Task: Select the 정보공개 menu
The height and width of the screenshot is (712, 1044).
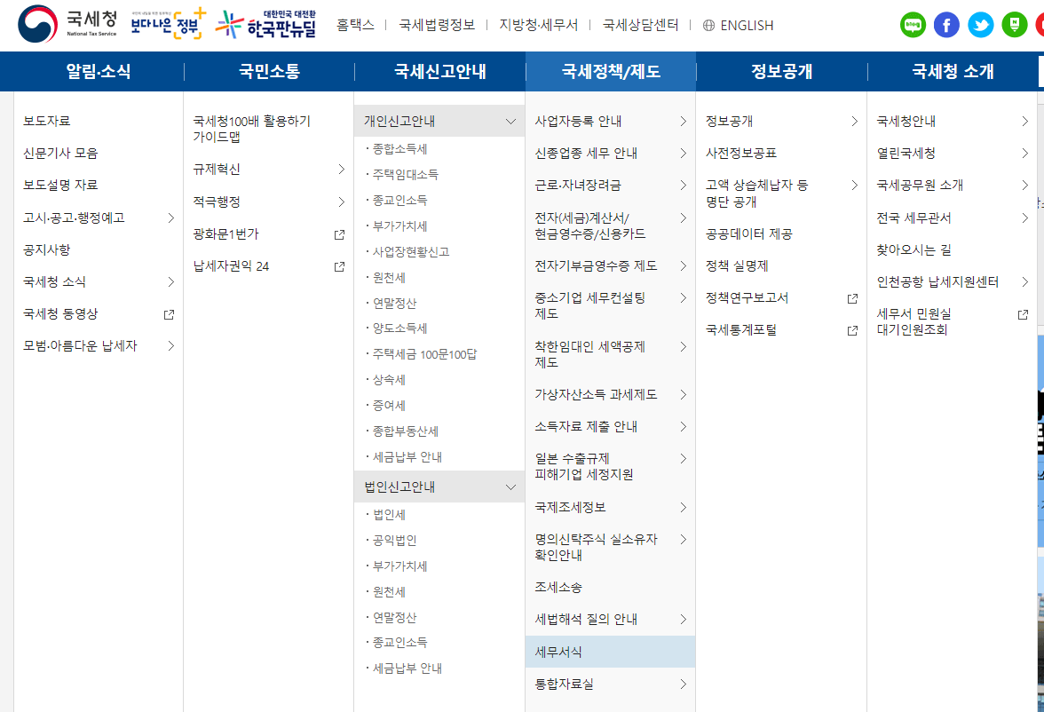Action: (780, 71)
